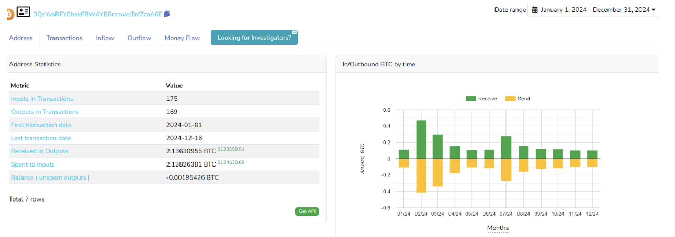
Task: Click the green 02/24 Receive bar
Action: pyautogui.click(x=421, y=139)
